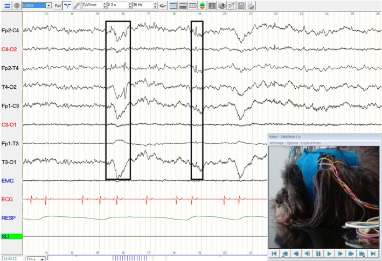Click the dog video frame
The image size is (382, 261).
pos(324,197)
